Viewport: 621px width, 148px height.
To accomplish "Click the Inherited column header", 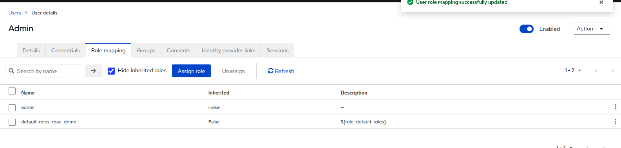I will pos(219,93).
